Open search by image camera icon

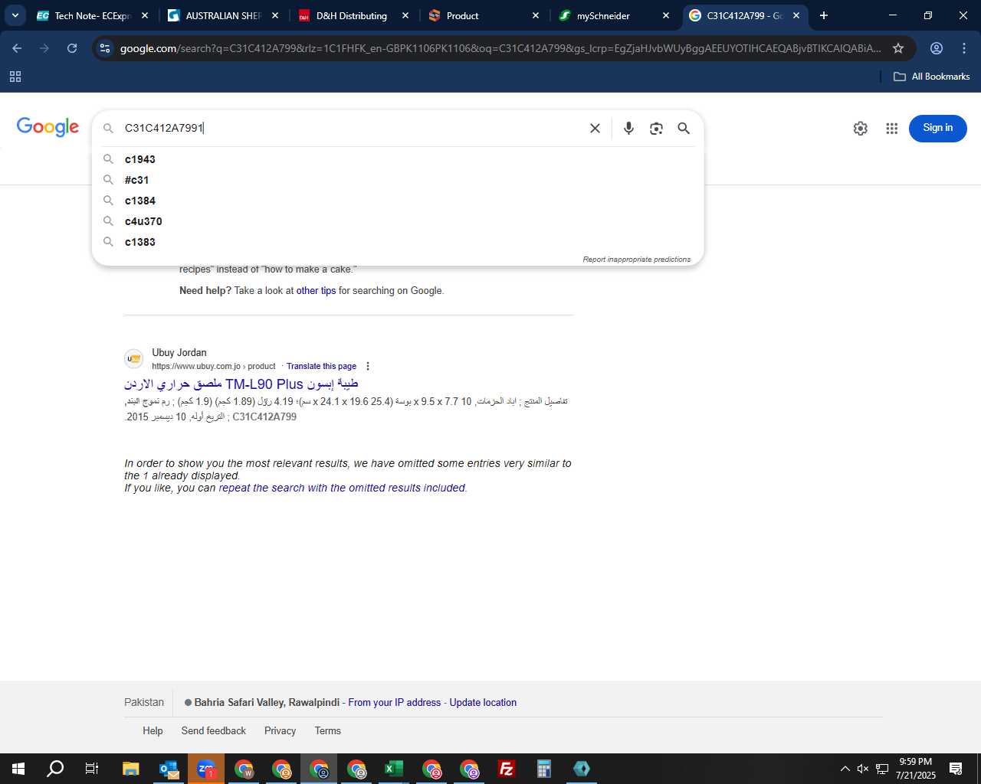pos(656,129)
